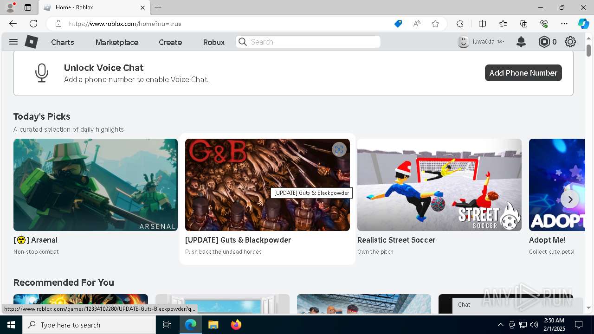Open the browser profile icon
This screenshot has height=334, width=594.
(10, 7)
